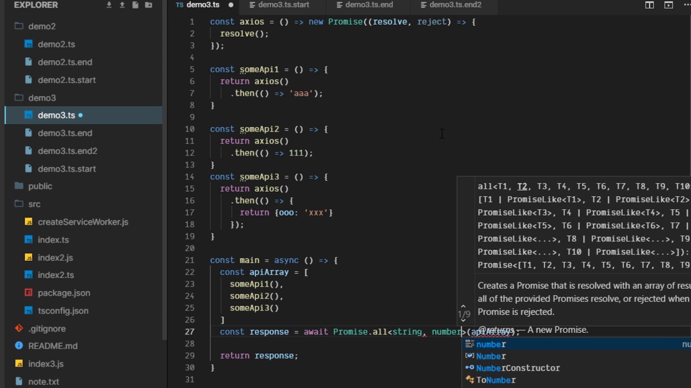The width and height of the screenshot is (691, 388).
Task: Click the icon of the ToNumber suggestion
Action: coord(470,380)
